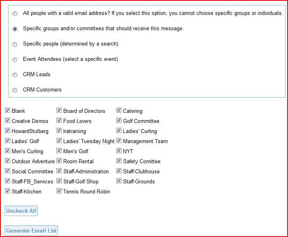Toggle the Golf Committee checkbox

point(119,121)
